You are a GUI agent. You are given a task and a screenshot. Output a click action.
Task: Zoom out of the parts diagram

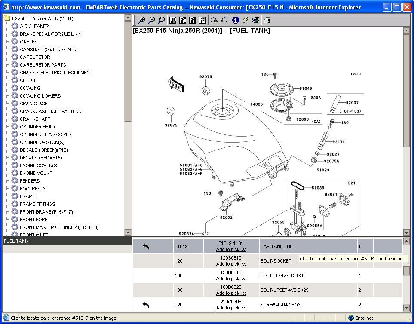click(x=151, y=20)
